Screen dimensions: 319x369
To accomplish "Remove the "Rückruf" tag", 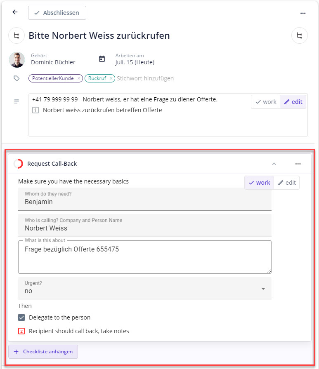I will (x=111, y=78).
